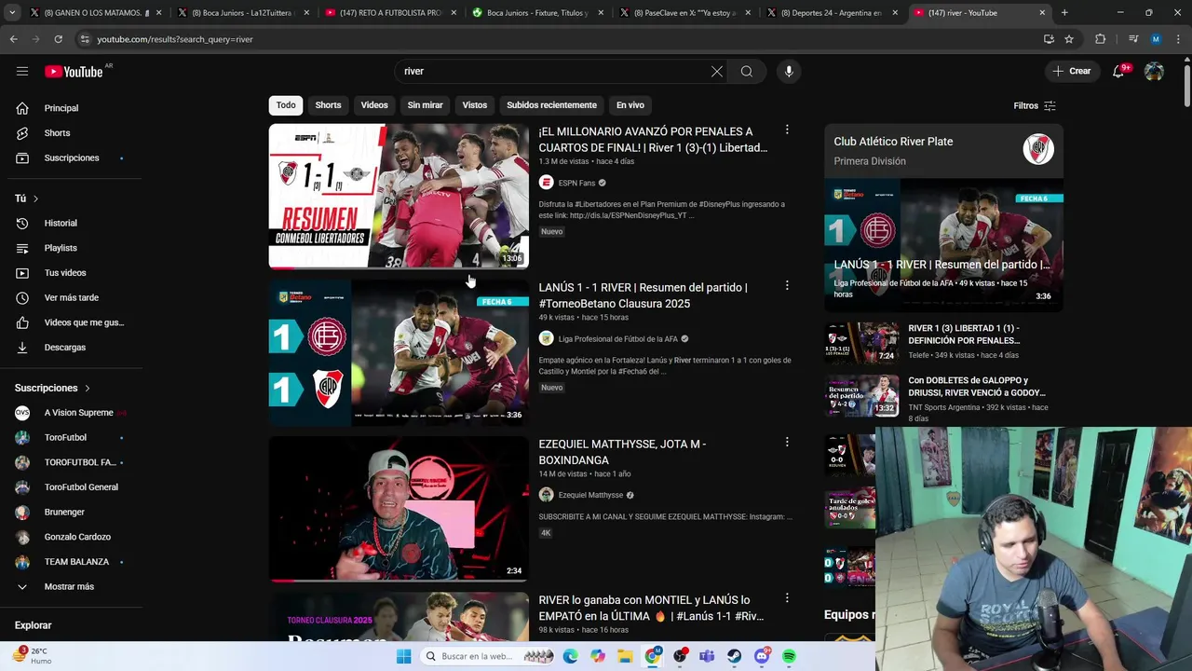Open the YouTube guide hamburger menu
1192x671 pixels.
click(22, 71)
